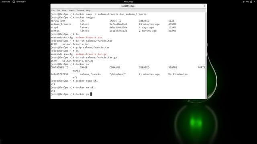The height and width of the screenshot is (144, 257).
Task: Click the docker stop sf1 command
Action: pyautogui.click(x=87, y=81)
